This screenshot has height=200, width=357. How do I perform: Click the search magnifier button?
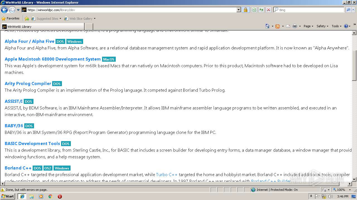tap(348, 10)
